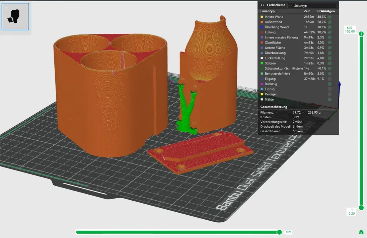
Task: Enable the Eilgang travel moves checkbox
Action: pos(329,79)
